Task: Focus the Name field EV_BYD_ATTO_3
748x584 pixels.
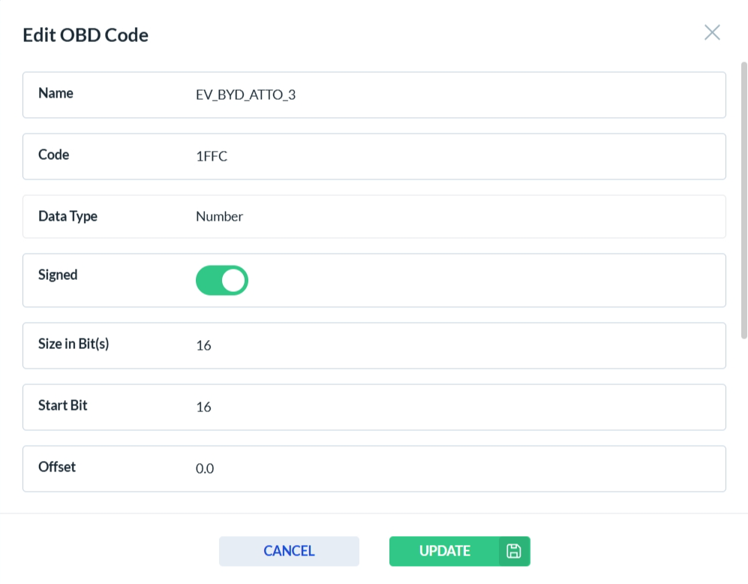Action: tap(450, 95)
